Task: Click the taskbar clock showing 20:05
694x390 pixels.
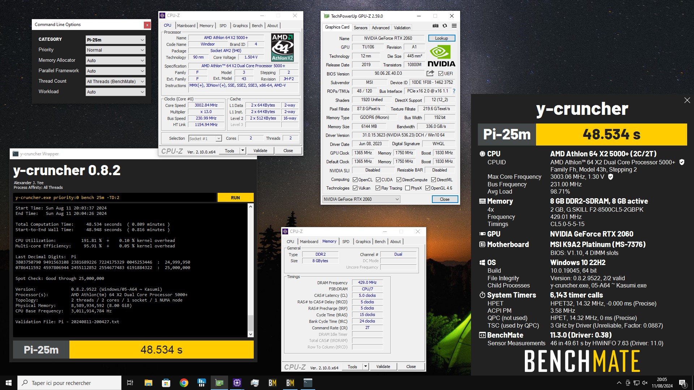Action: 662,383
